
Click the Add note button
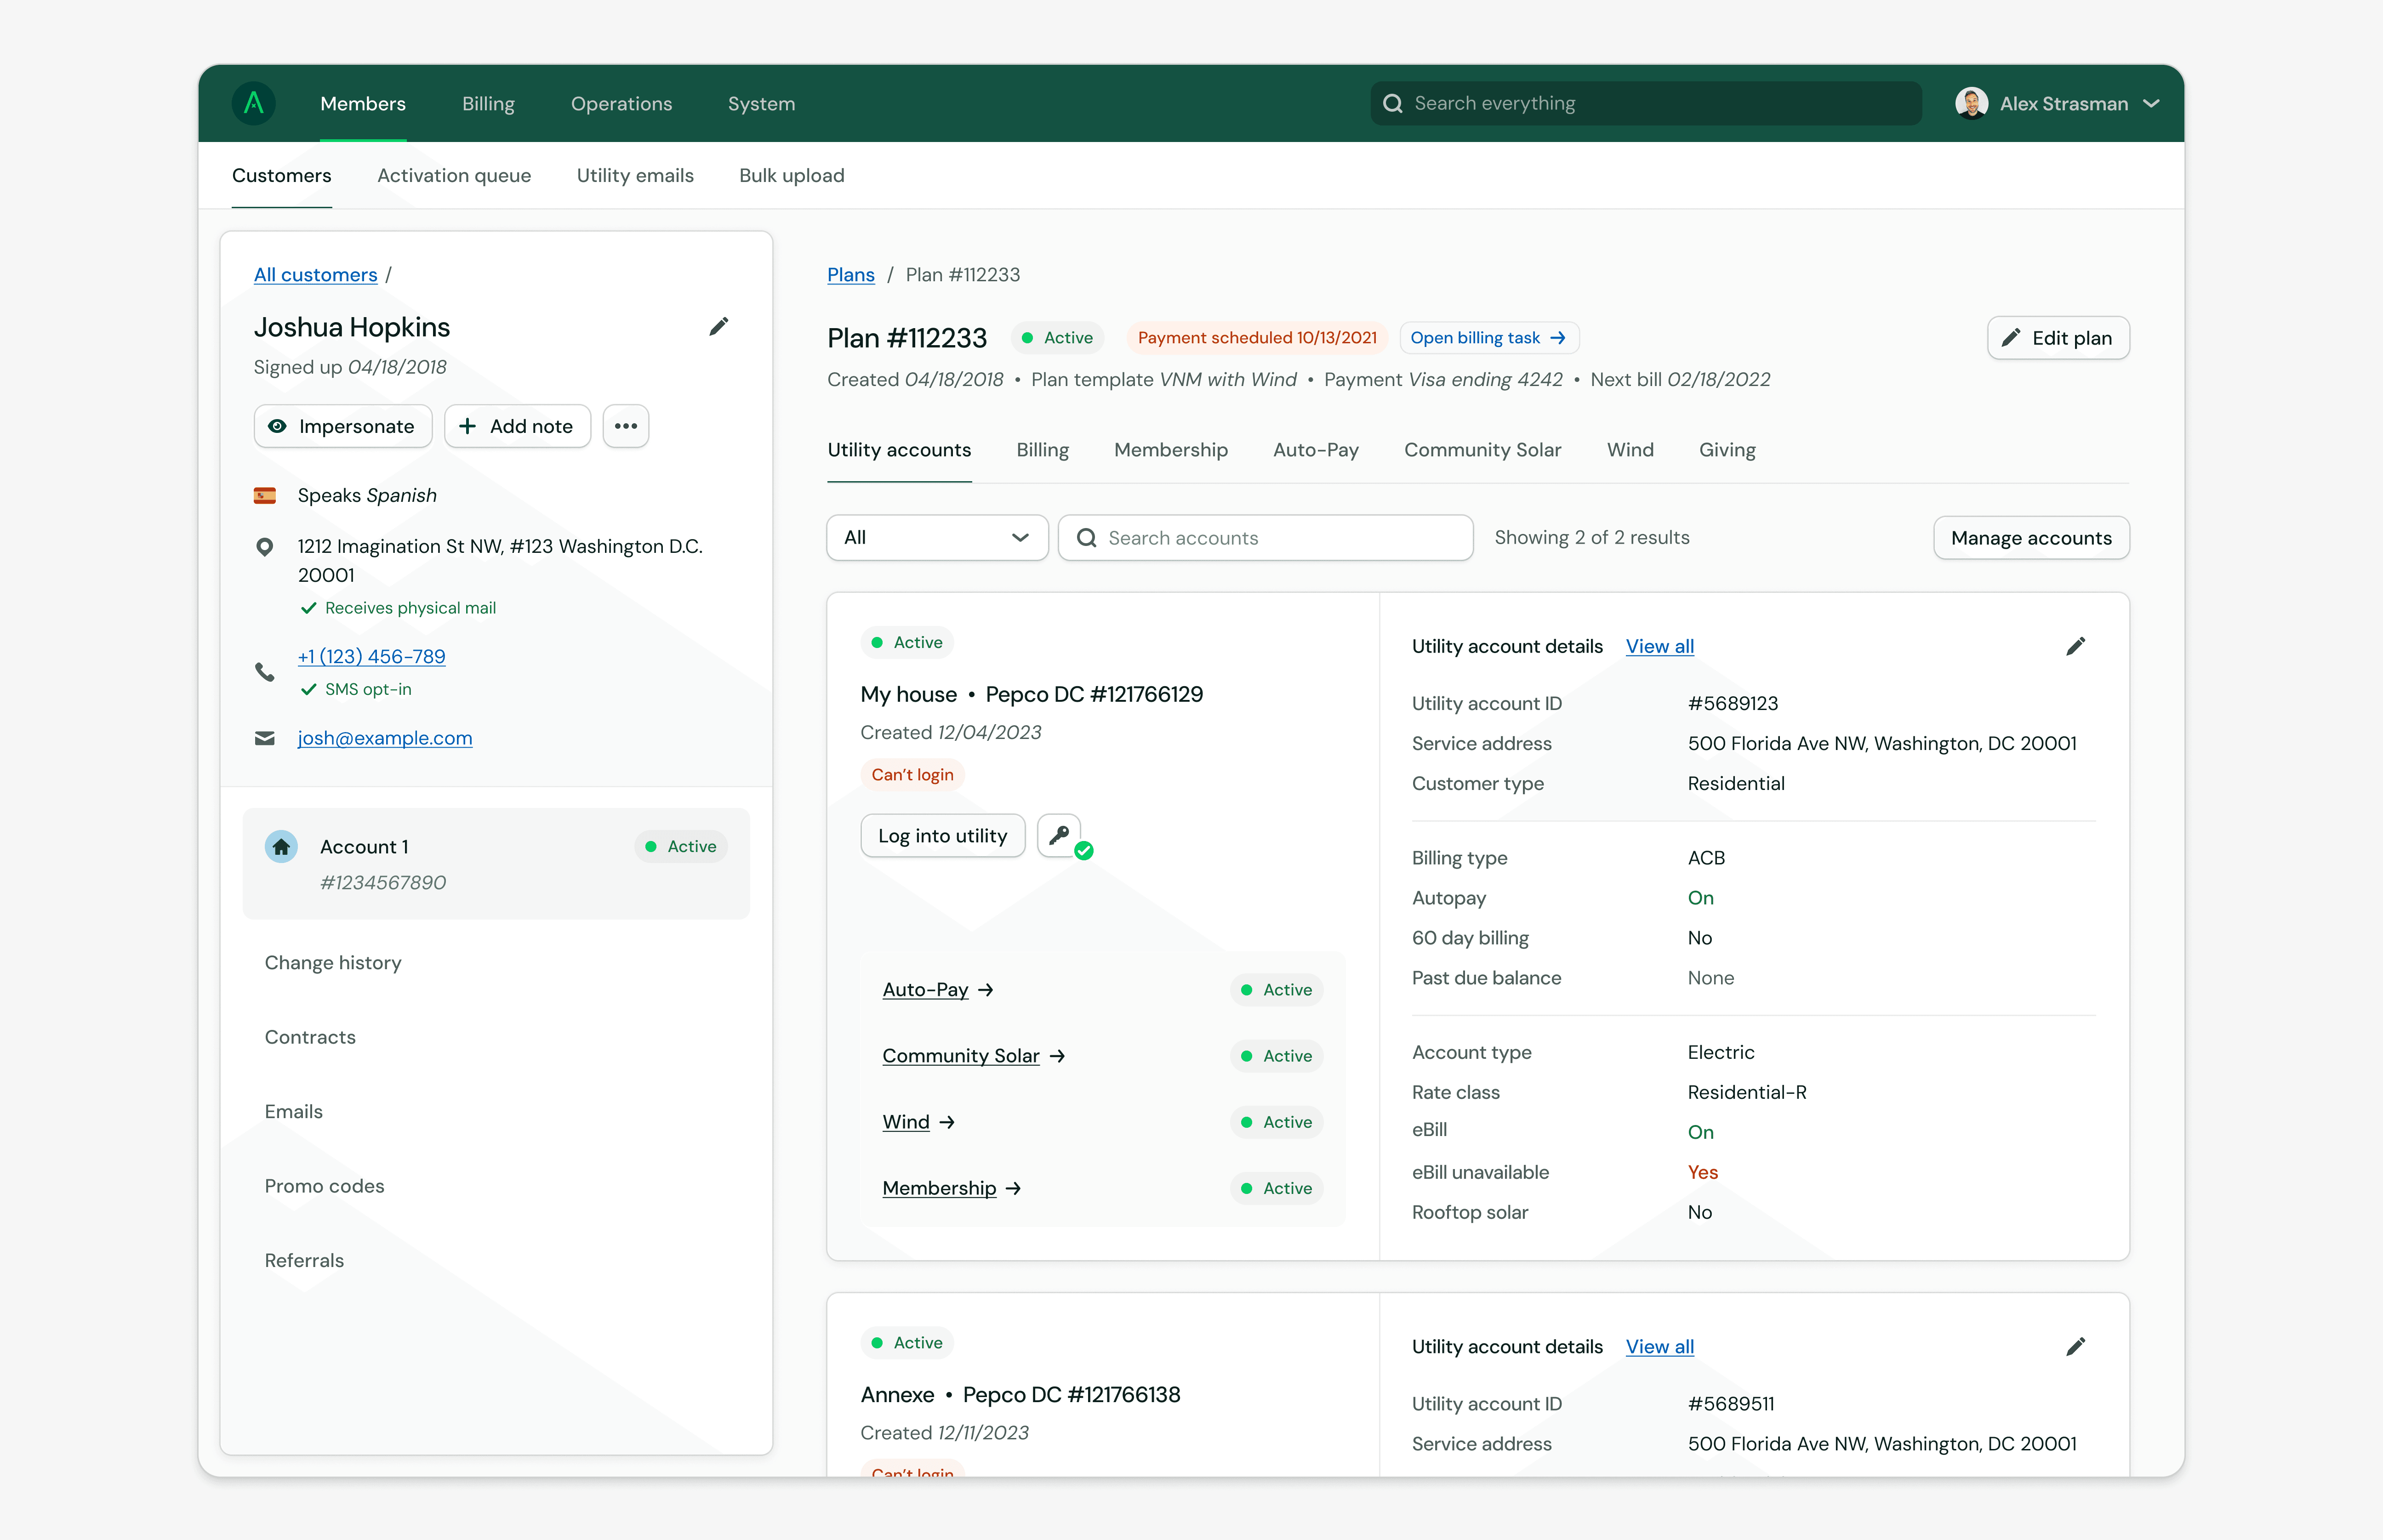[517, 426]
